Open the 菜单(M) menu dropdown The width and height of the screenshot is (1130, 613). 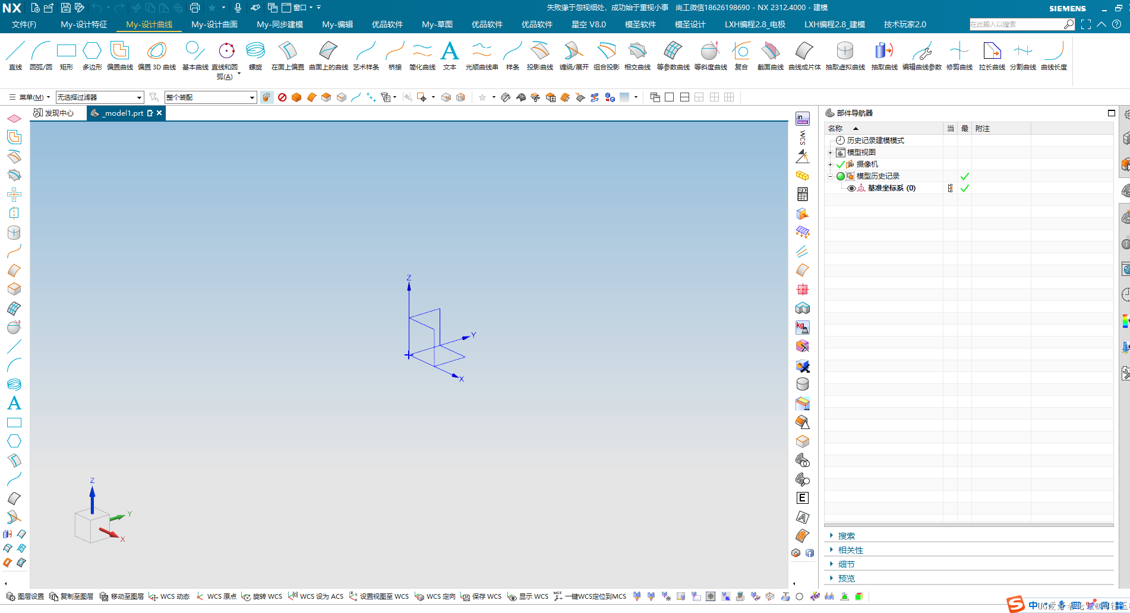click(30, 97)
